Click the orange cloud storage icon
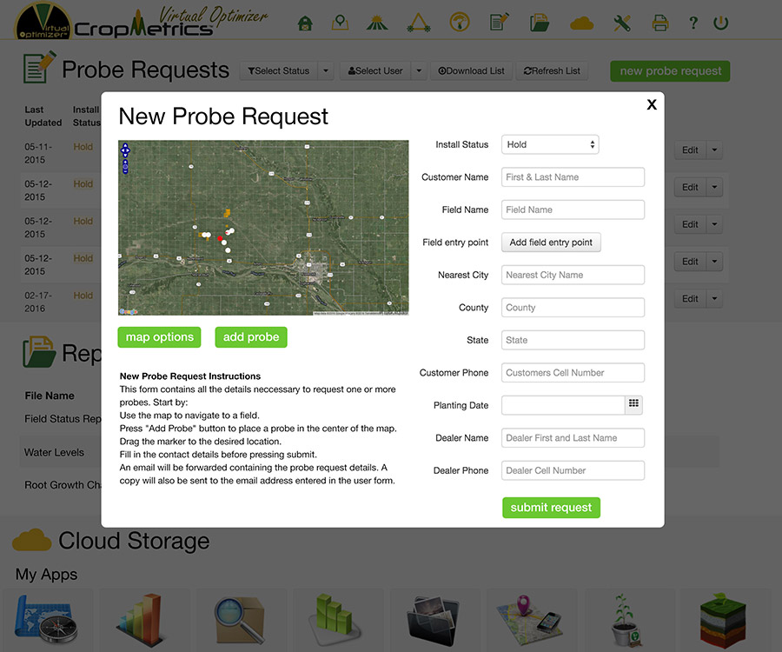 [580, 23]
